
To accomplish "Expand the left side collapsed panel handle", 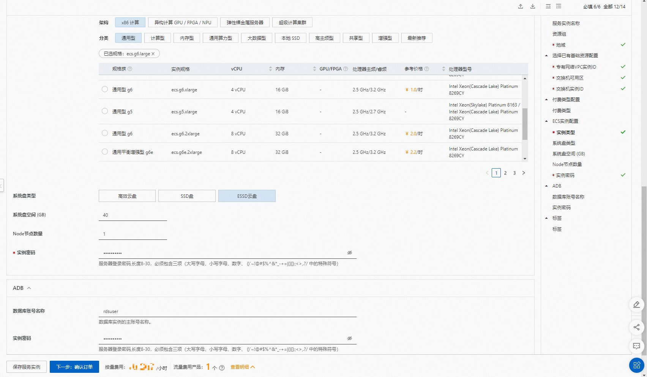I will (2, 186).
